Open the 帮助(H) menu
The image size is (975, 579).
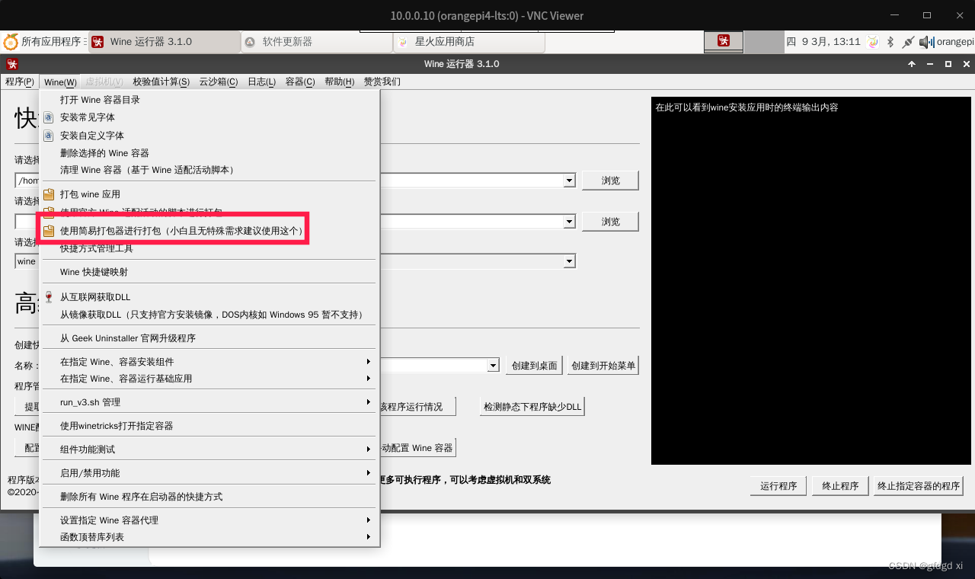(339, 82)
